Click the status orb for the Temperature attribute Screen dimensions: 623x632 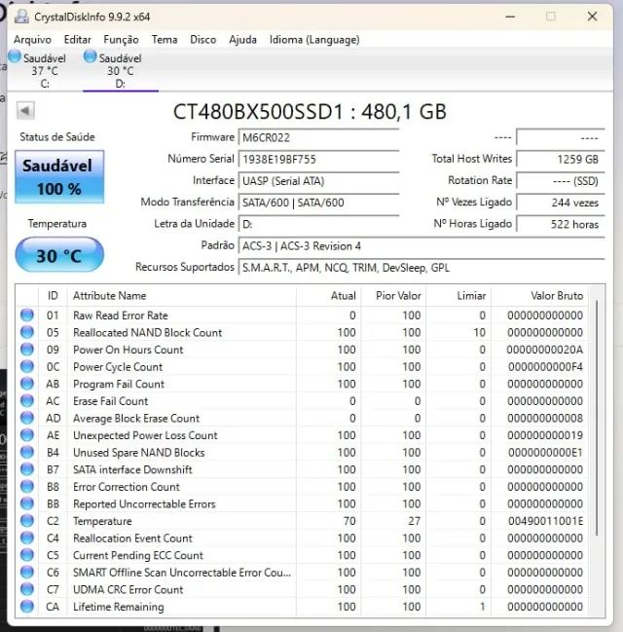(27, 521)
